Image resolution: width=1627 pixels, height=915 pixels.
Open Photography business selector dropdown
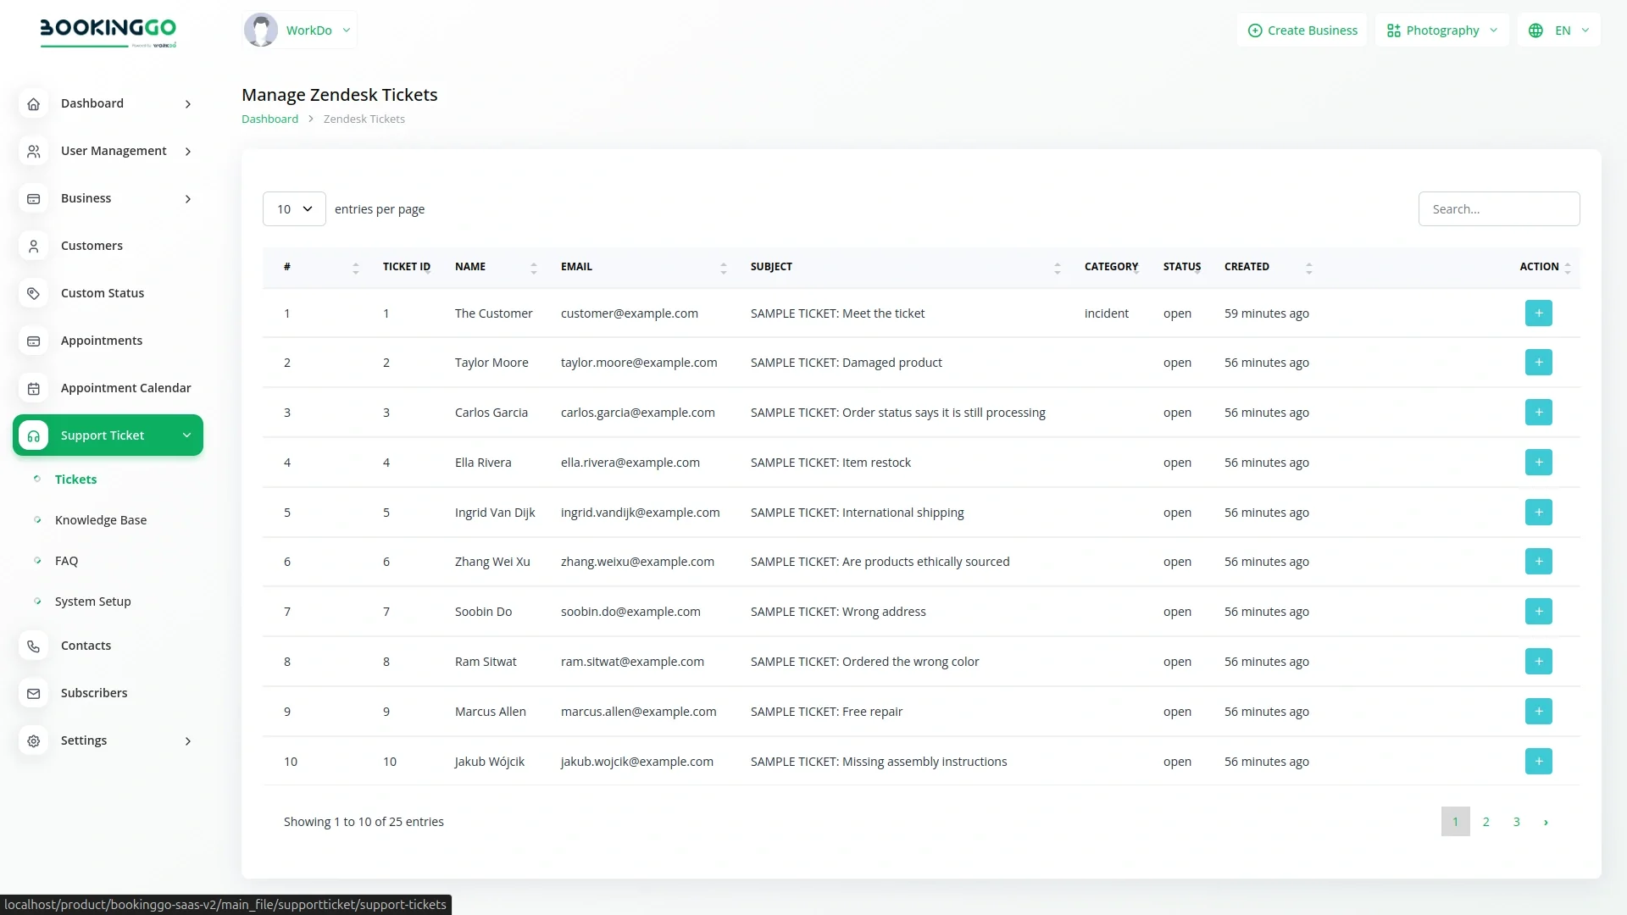click(1441, 30)
